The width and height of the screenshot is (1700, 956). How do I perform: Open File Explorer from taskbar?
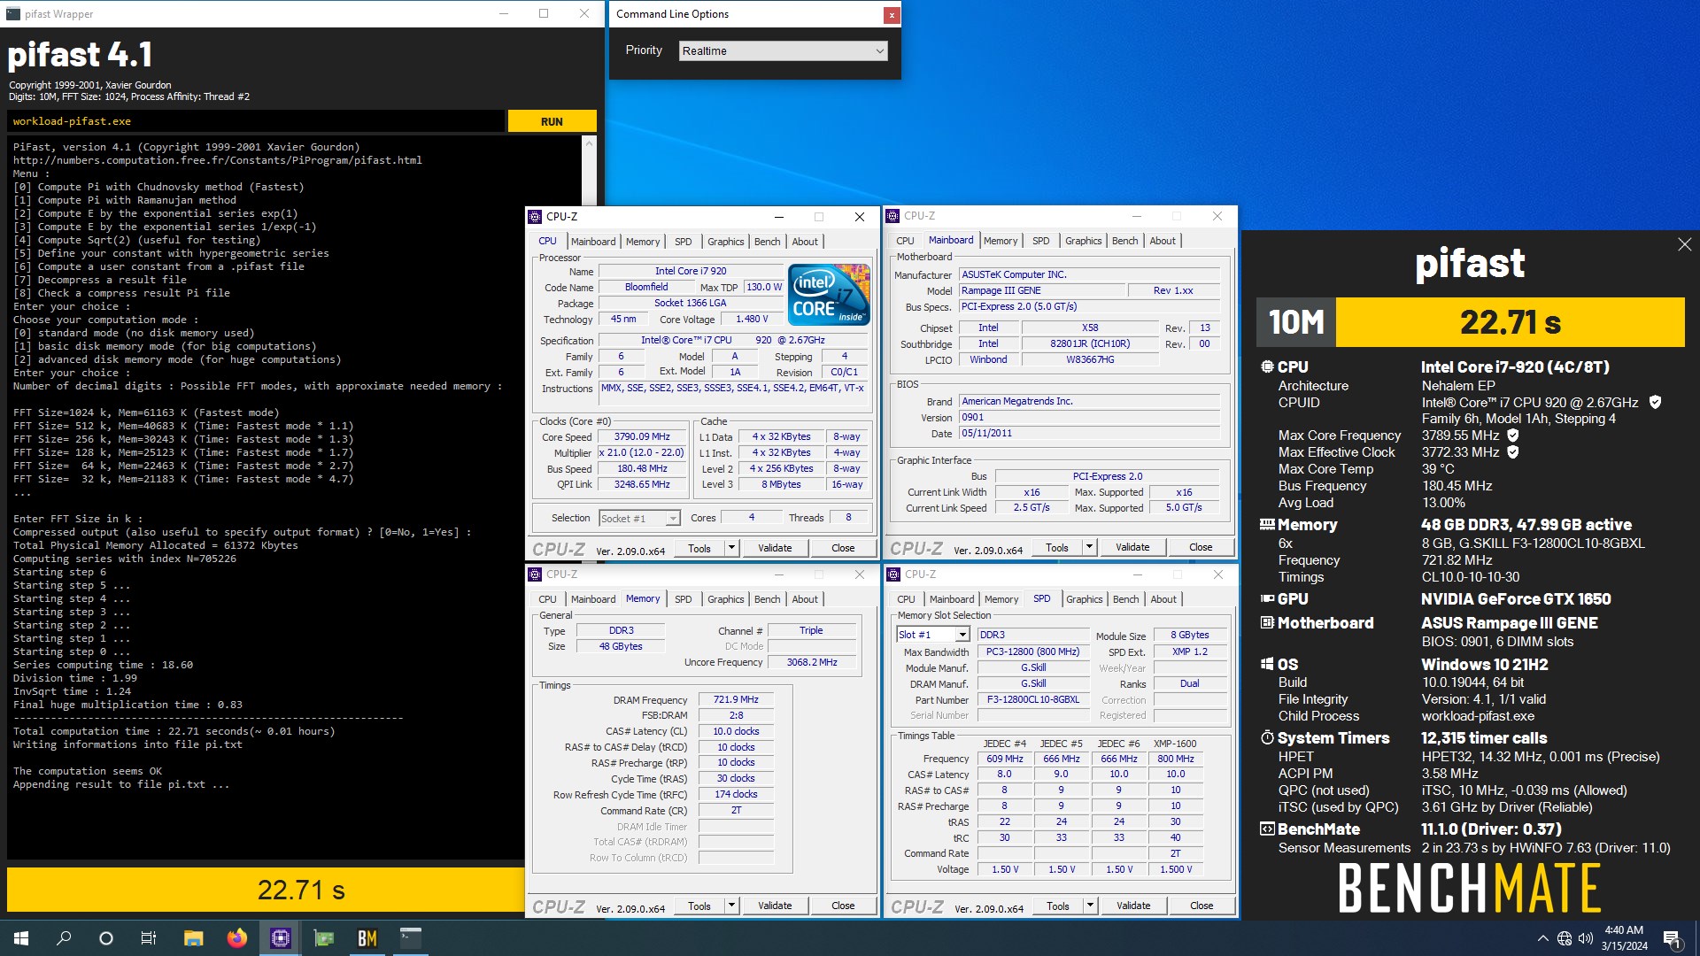(193, 938)
